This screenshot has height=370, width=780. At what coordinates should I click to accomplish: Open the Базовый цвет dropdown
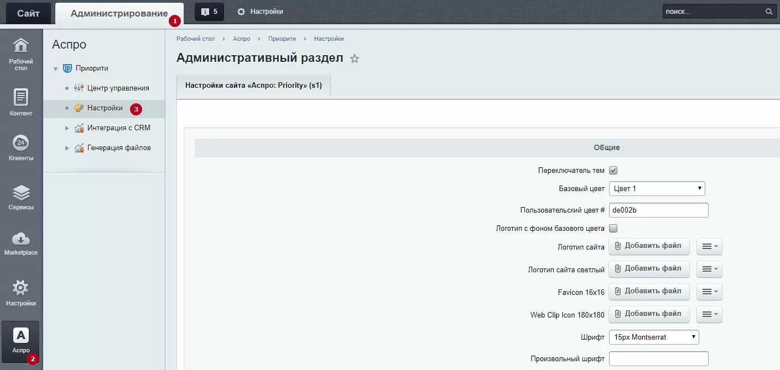(x=657, y=188)
